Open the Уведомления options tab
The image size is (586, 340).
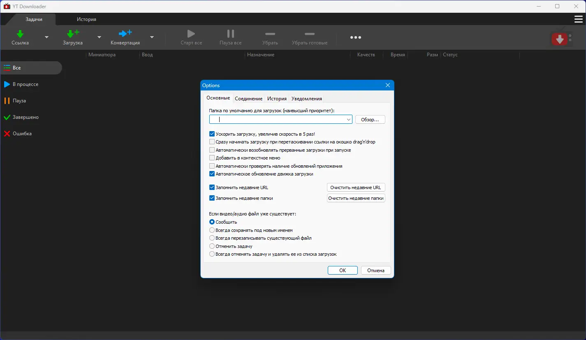click(x=306, y=99)
